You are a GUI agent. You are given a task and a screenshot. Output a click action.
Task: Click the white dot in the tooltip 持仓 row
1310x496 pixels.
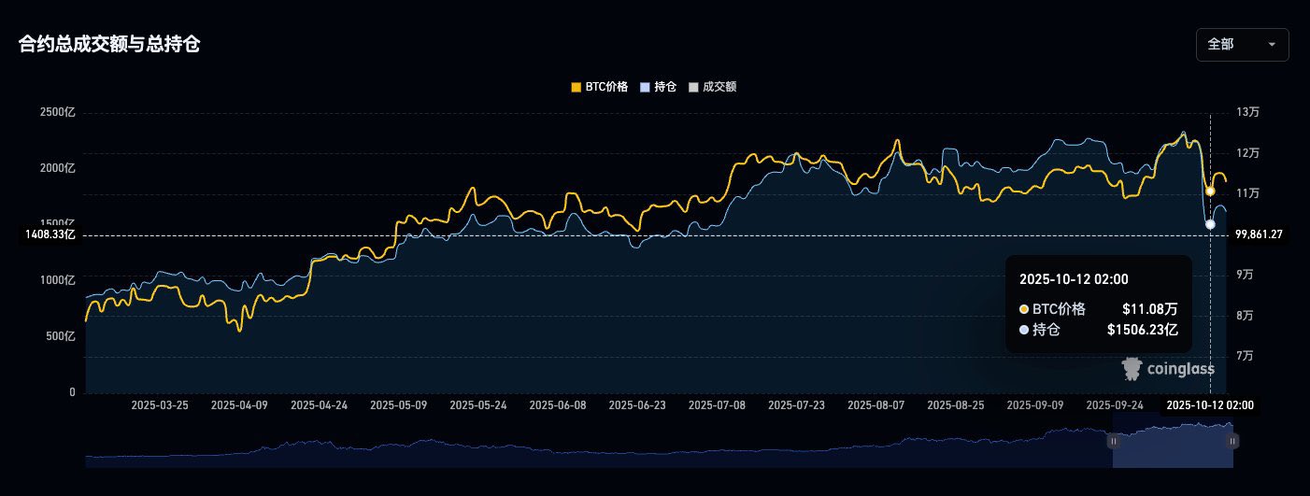(x=1024, y=330)
